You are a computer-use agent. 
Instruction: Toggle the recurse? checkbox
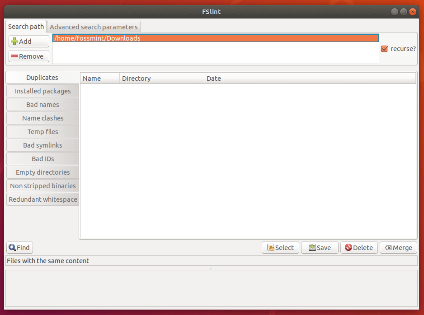(385, 48)
